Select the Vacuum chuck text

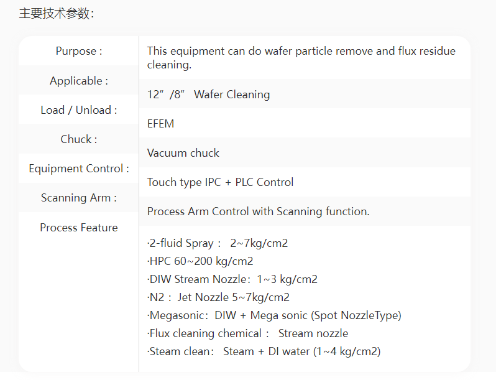point(183,153)
